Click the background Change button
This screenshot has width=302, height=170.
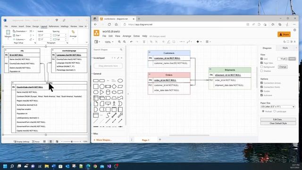pos(283,67)
